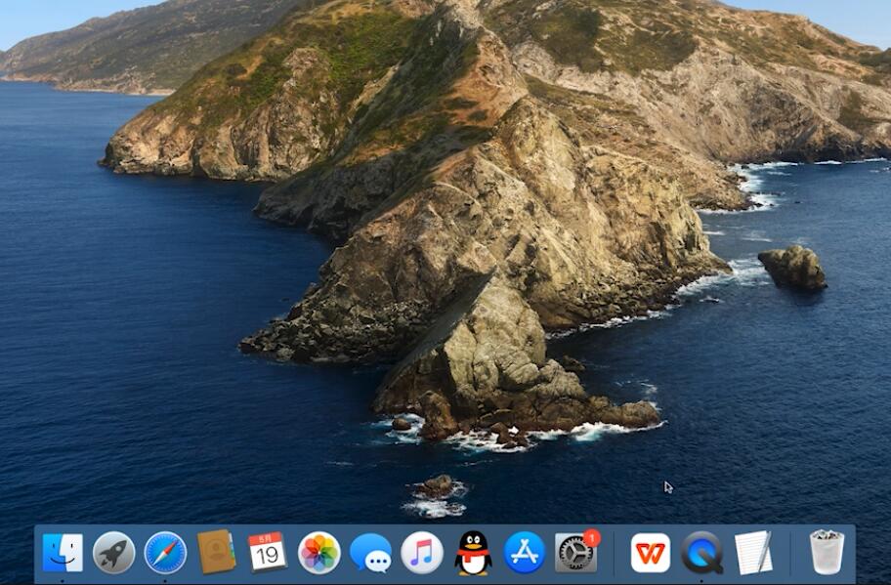Open the TextEdit app
Image resolution: width=891 pixels, height=585 pixels.
click(753, 553)
